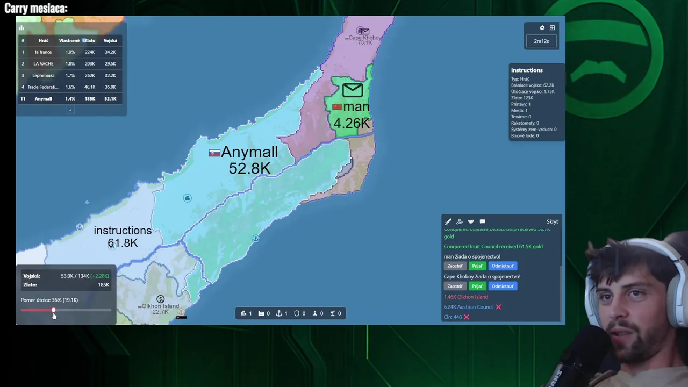Select LA VACHE leaderboard row
This screenshot has height=387, width=688.
[70, 63]
